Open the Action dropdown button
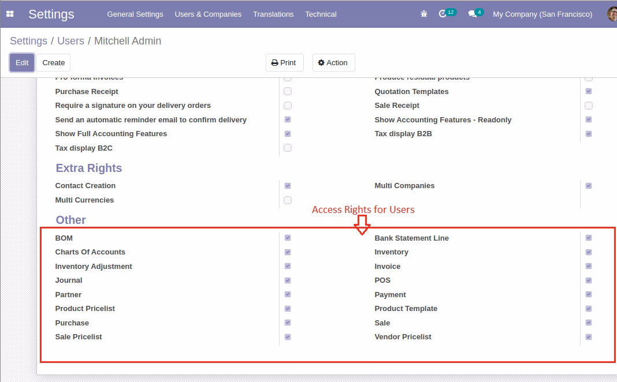The width and height of the screenshot is (617, 382). 334,62
